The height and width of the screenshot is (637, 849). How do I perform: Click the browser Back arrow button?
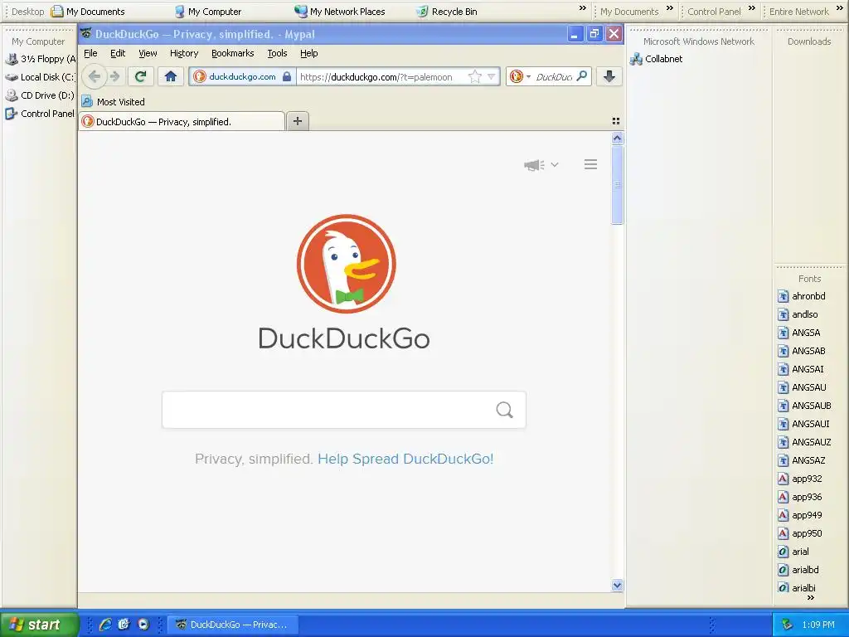click(x=95, y=76)
